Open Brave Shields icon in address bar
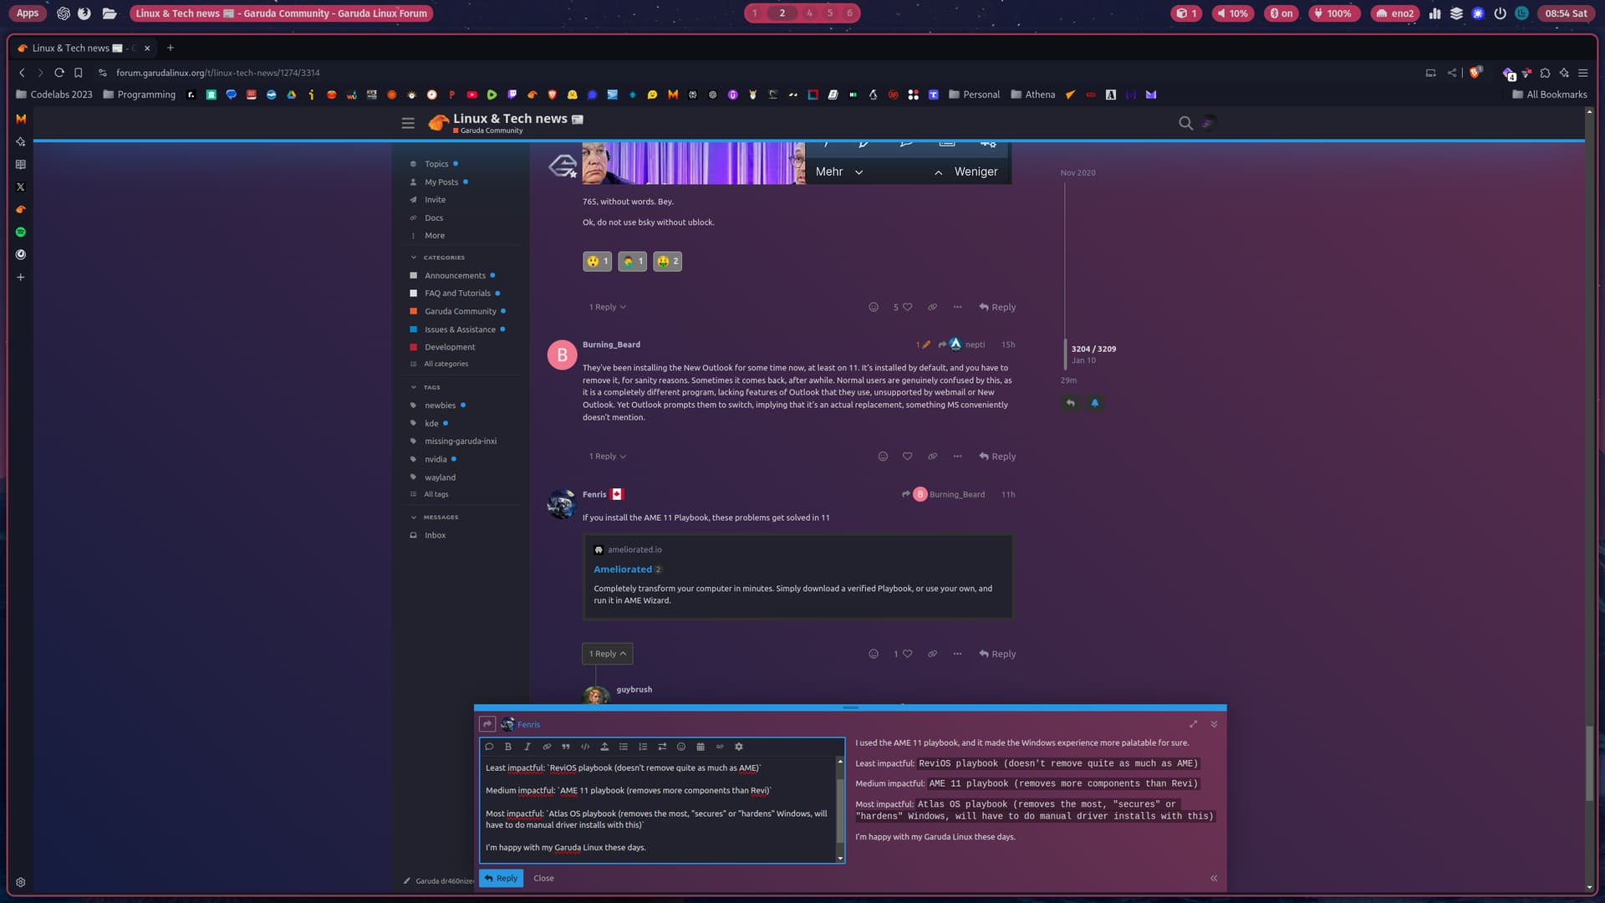 pyautogui.click(x=1475, y=73)
